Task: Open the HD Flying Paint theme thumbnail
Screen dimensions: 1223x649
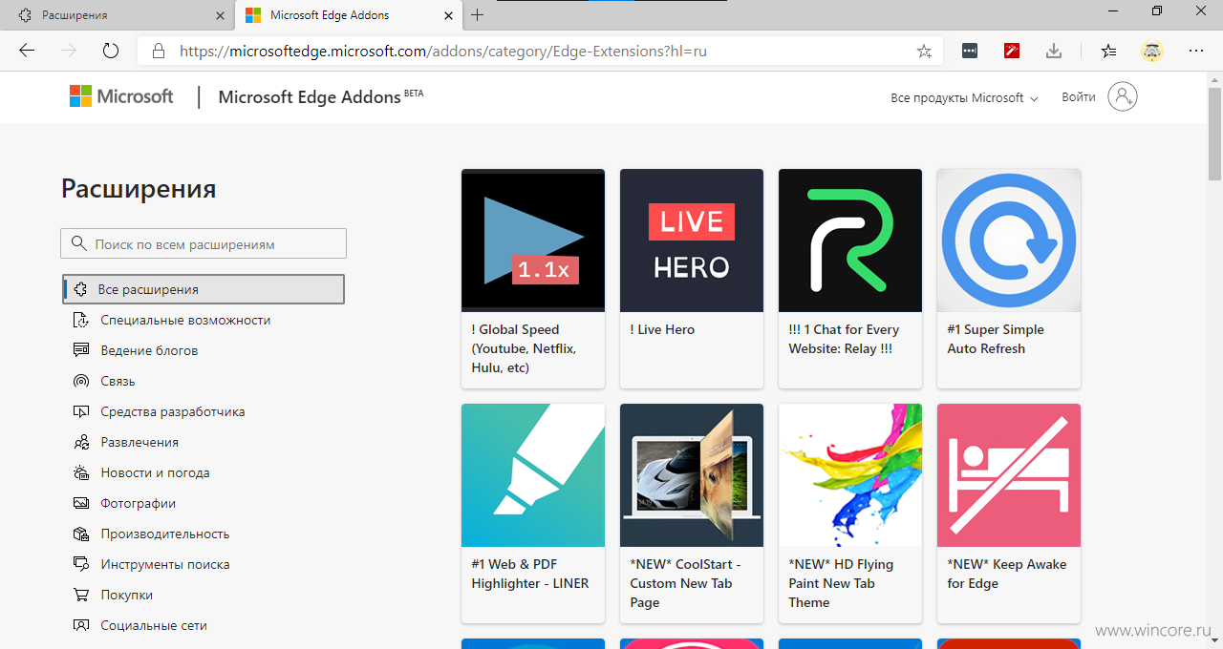Action: 850,475
